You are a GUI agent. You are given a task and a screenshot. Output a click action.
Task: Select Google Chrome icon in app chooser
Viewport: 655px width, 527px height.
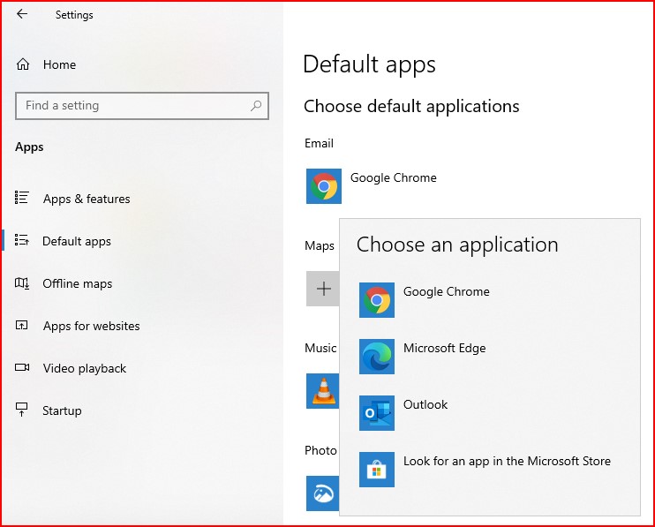(x=377, y=300)
